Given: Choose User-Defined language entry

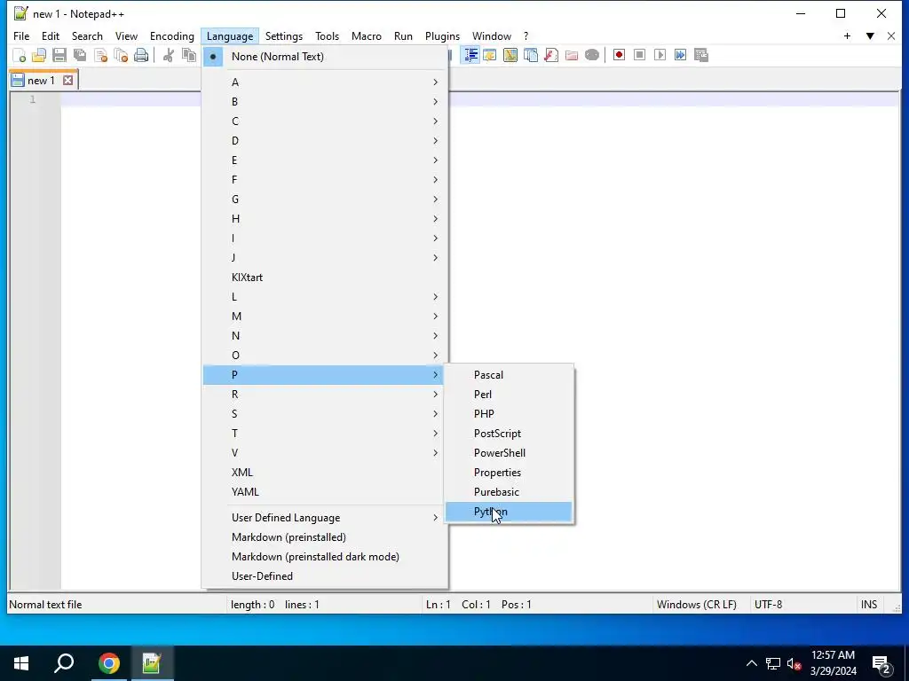Looking at the screenshot, I should tap(325, 576).
